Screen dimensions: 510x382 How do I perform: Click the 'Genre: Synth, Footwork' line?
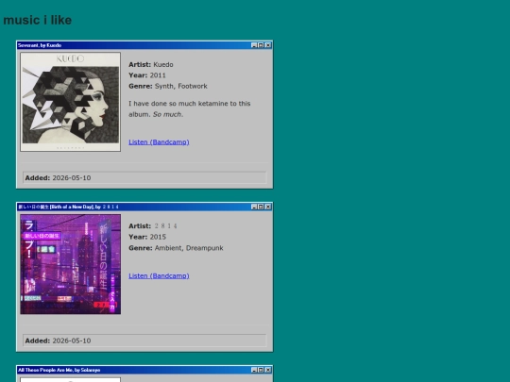(168, 86)
